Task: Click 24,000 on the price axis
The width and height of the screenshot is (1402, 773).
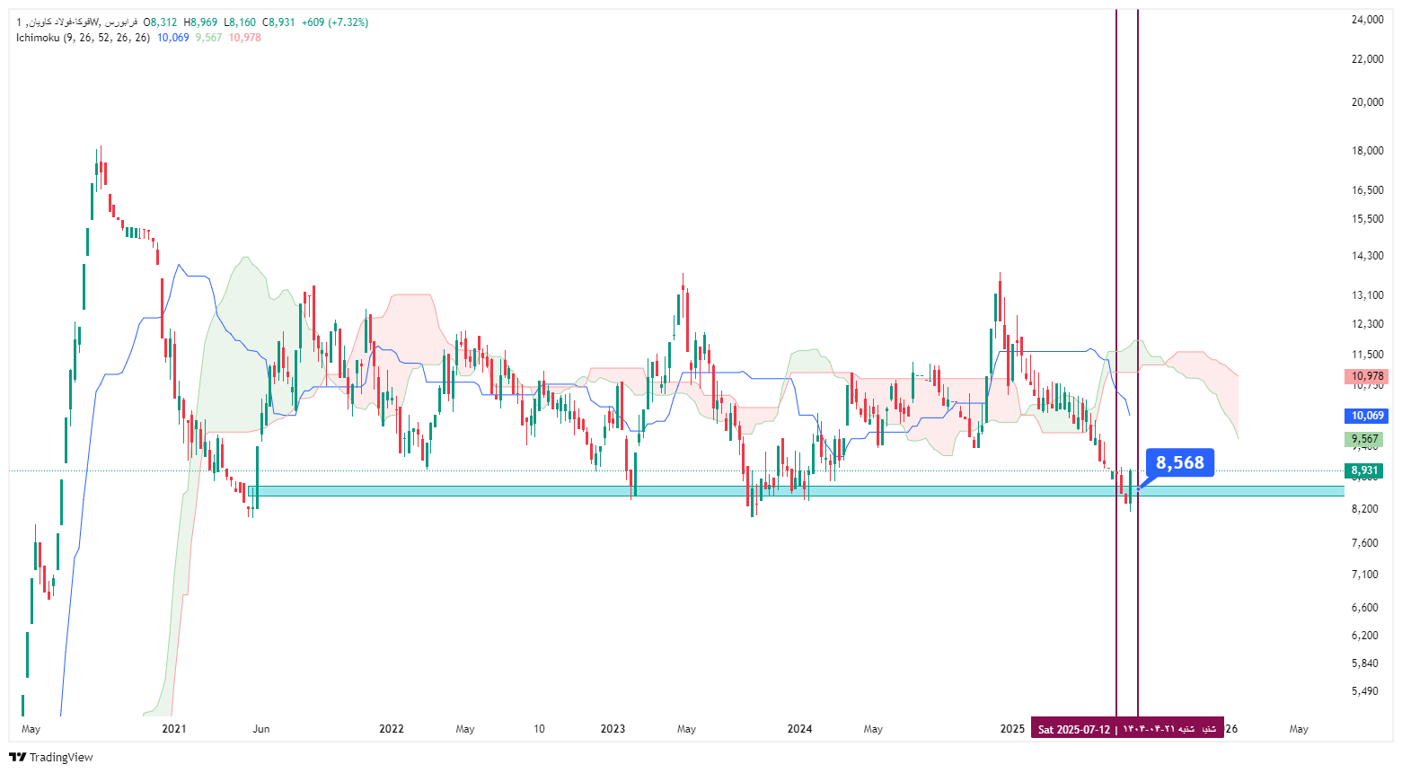Action: pyautogui.click(x=1367, y=20)
